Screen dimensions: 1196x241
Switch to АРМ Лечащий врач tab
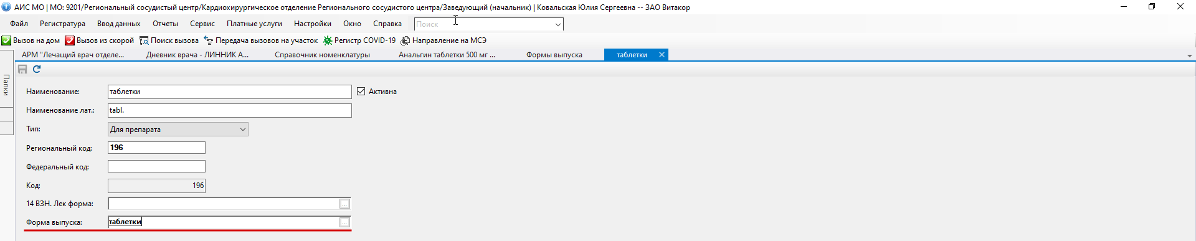pyautogui.click(x=73, y=55)
